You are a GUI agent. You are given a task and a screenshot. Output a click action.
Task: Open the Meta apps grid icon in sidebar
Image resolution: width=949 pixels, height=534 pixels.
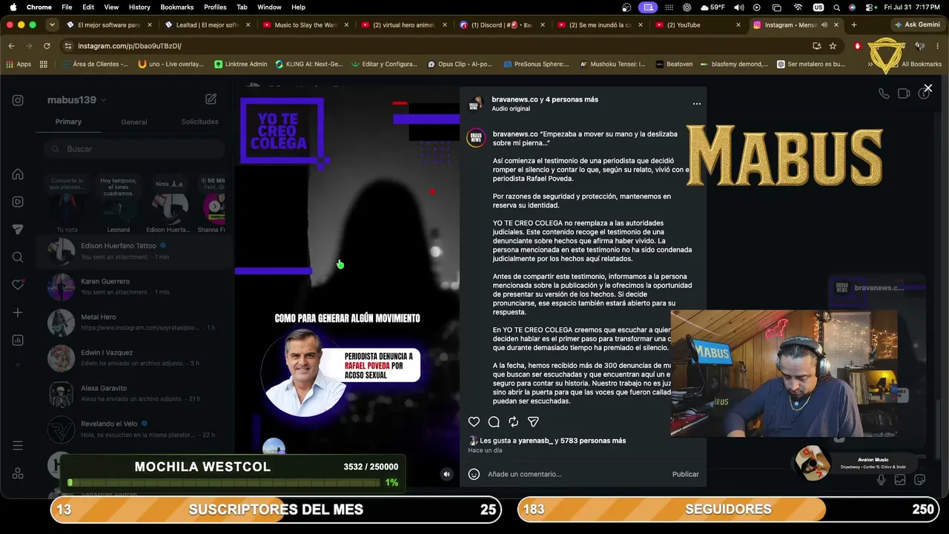click(18, 473)
